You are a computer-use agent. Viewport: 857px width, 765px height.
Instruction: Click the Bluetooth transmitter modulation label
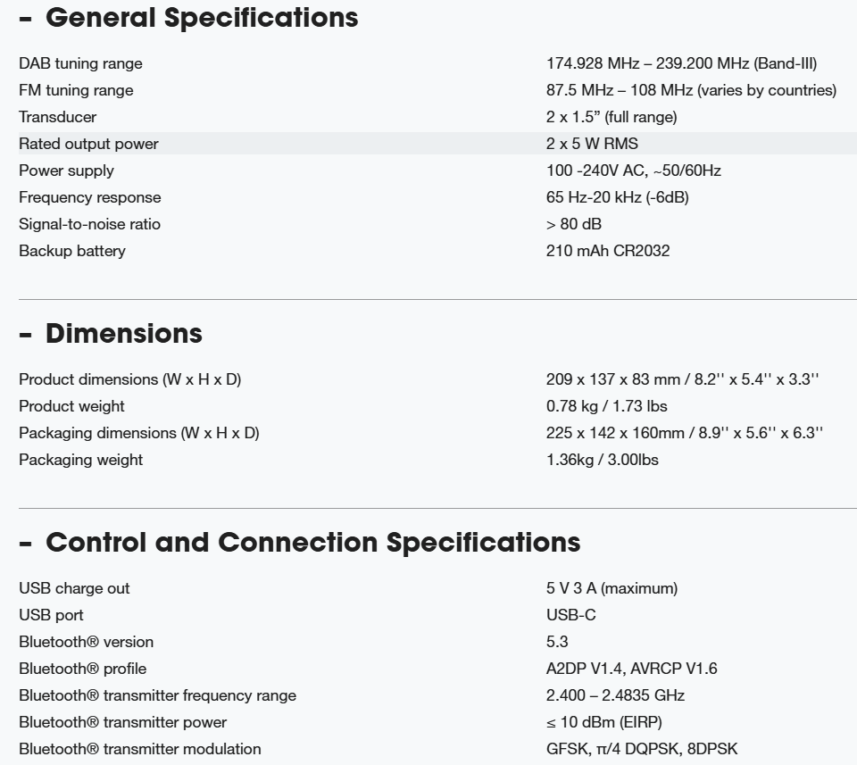(140, 749)
